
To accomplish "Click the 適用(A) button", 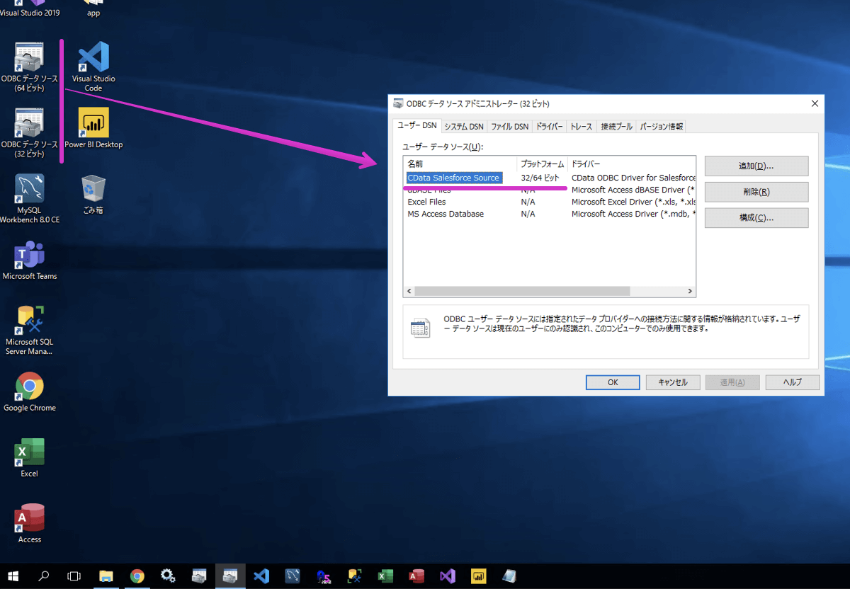I will click(x=732, y=382).
